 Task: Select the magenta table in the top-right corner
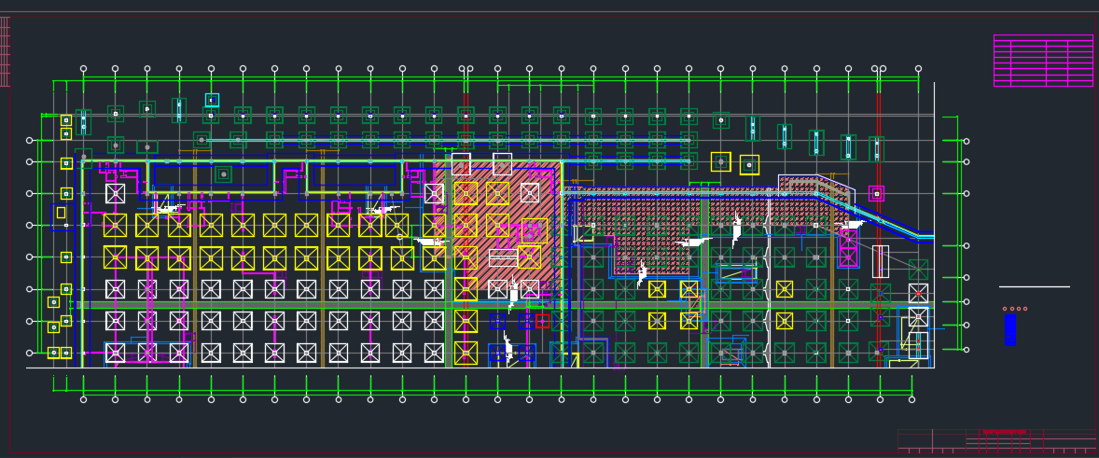[1043, 61]
